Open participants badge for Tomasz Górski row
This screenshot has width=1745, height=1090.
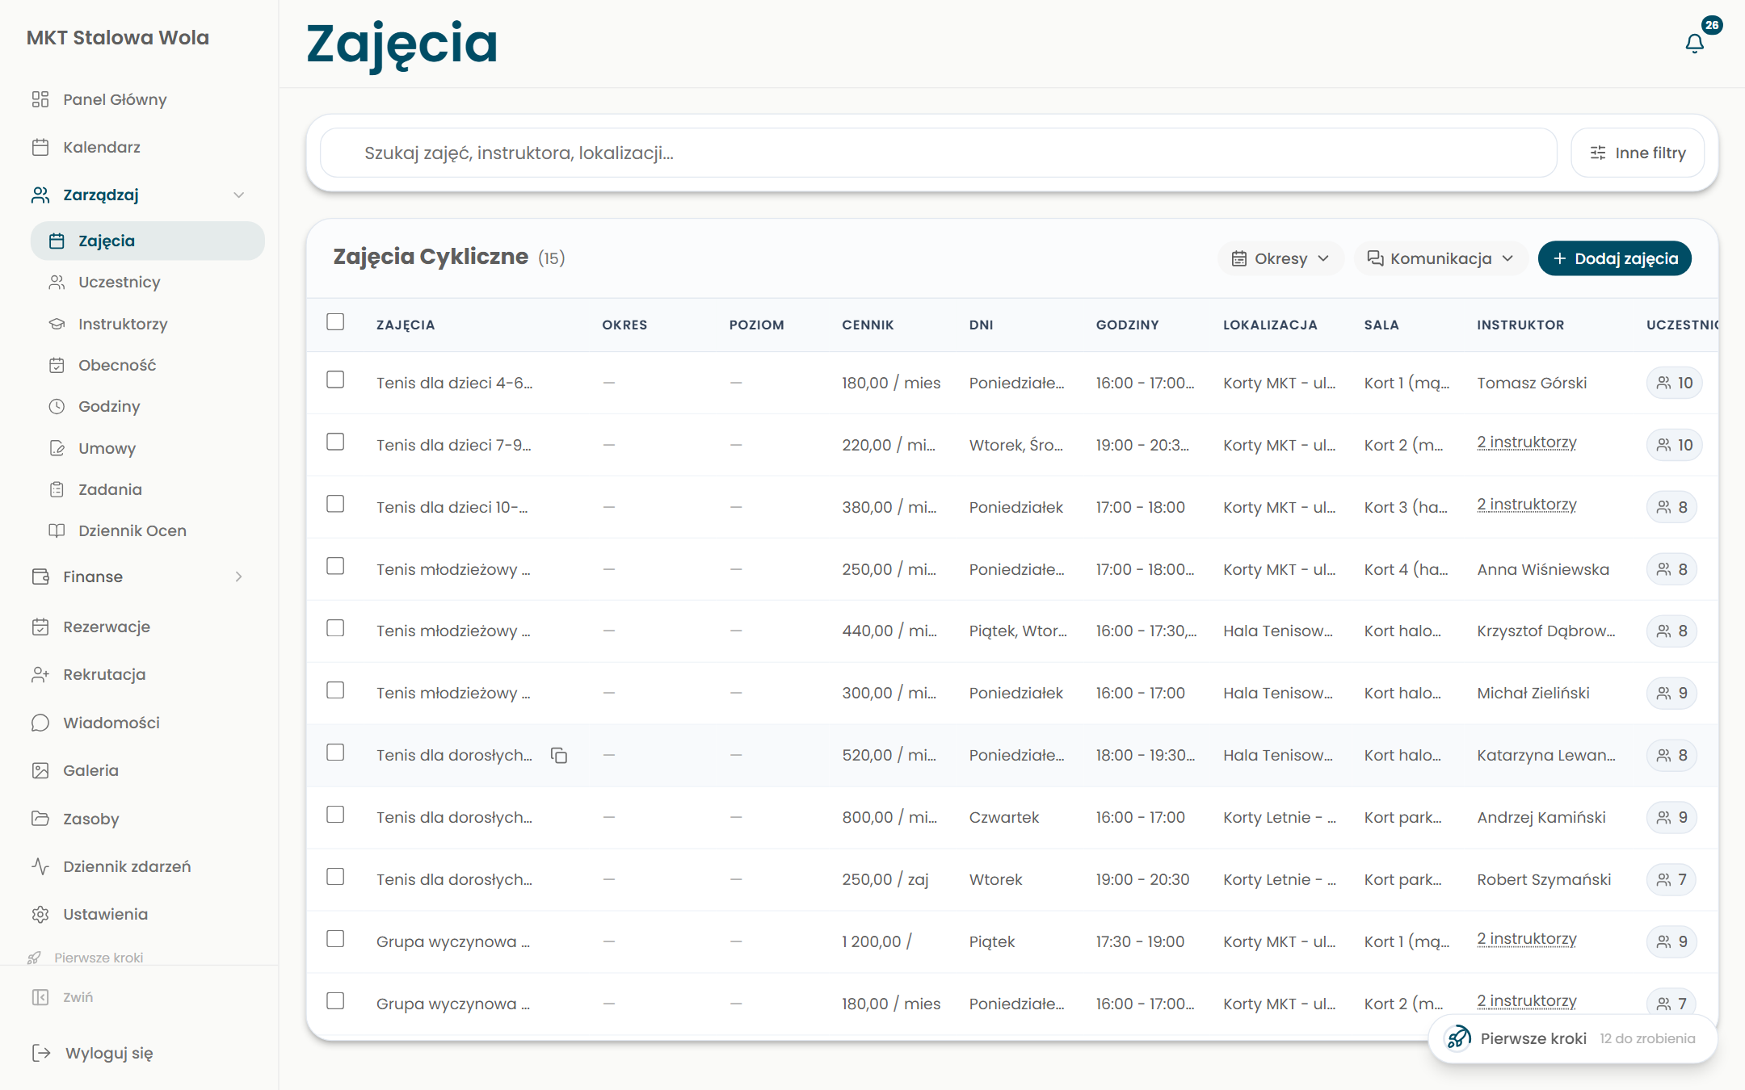[1674, 383]
